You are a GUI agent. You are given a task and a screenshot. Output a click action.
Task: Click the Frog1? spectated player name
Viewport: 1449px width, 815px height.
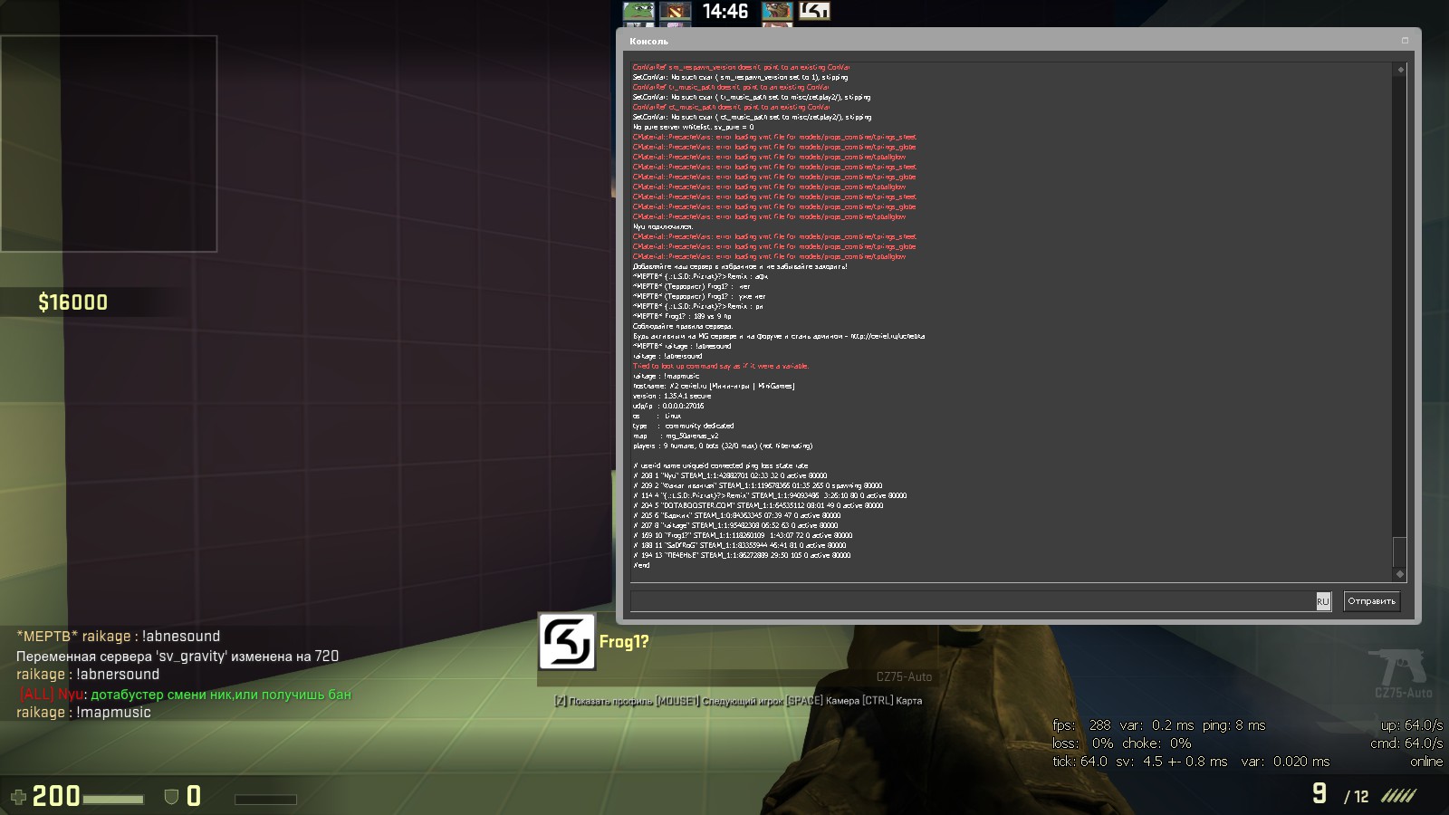click(x=624, y=642)
